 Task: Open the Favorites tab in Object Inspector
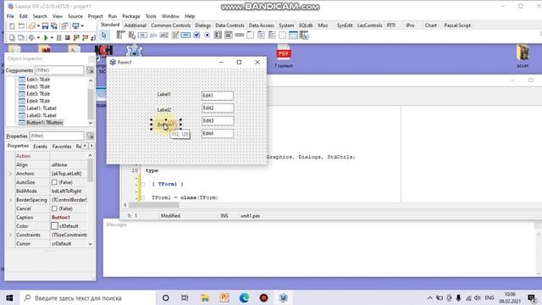pos(62,147)
